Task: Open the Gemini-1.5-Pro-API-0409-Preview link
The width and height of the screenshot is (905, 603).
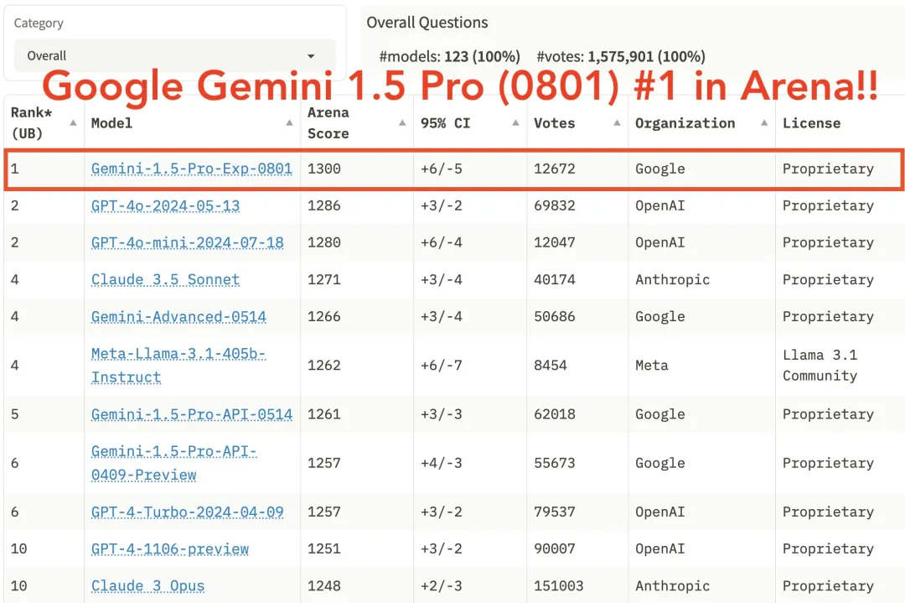Action: coord(174,463)
